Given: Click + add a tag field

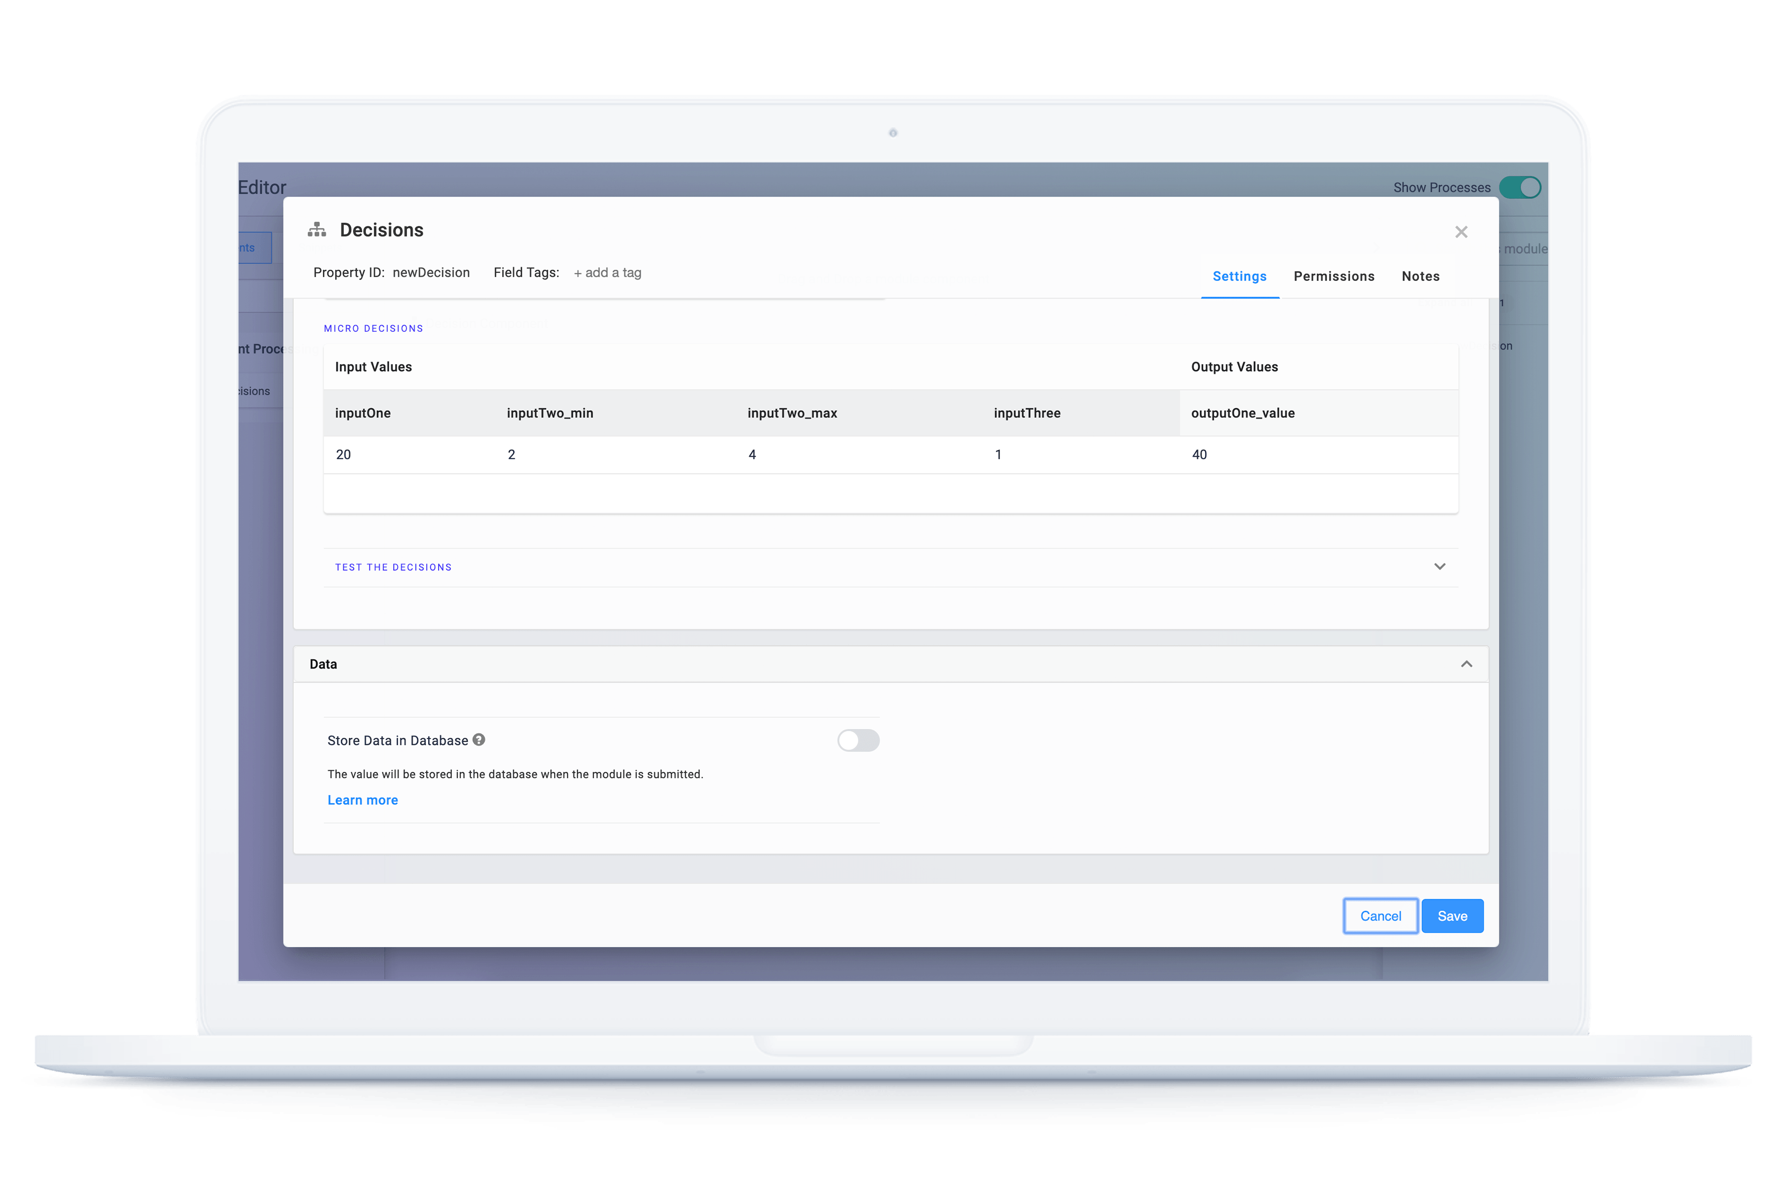Looking at the screenshot, I should 607,273.
